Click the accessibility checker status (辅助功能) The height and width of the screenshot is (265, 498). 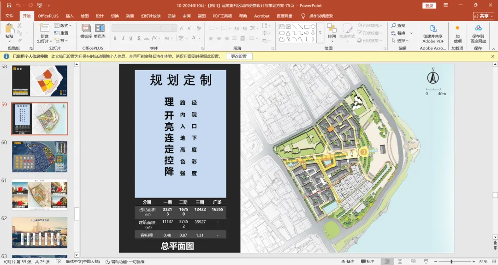tap(125, 261)
